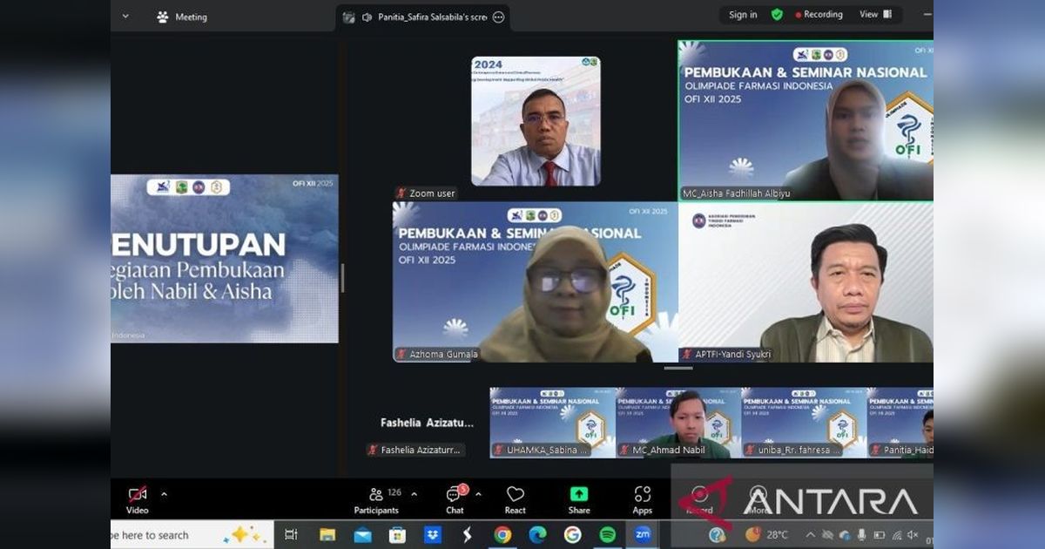Select the Zoom user video tile
1045x549 pixels.
pos(536,121)
